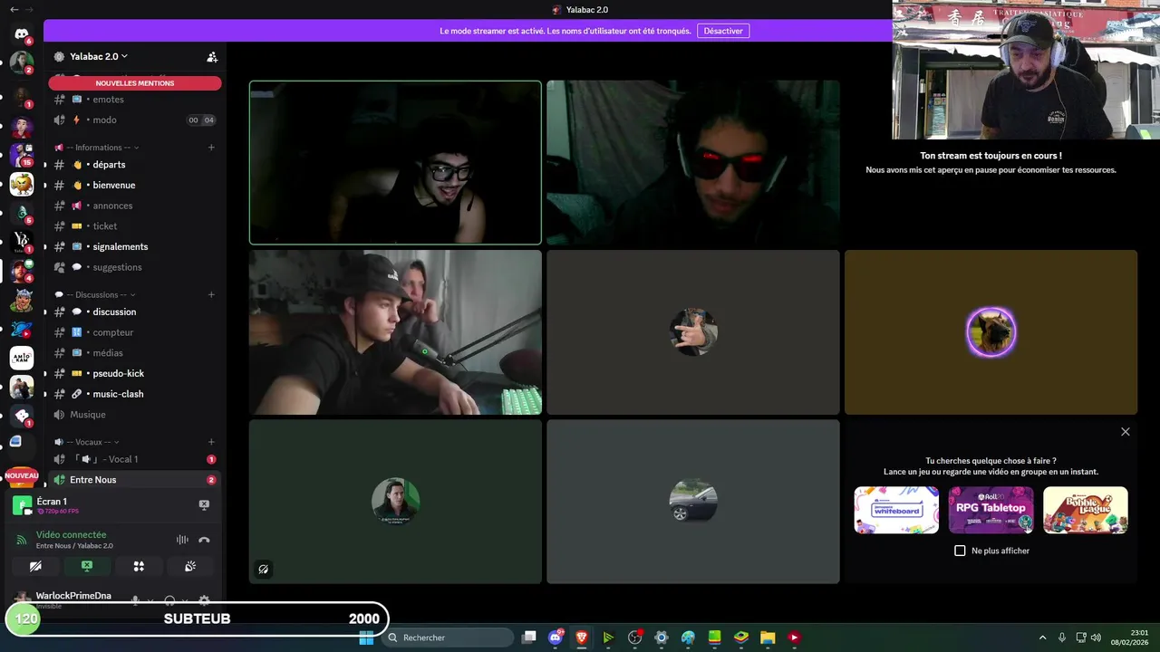The width and height of the screenshot is (1160, 652).
Task: Open the signalements channel
Action: coord(134,246)
